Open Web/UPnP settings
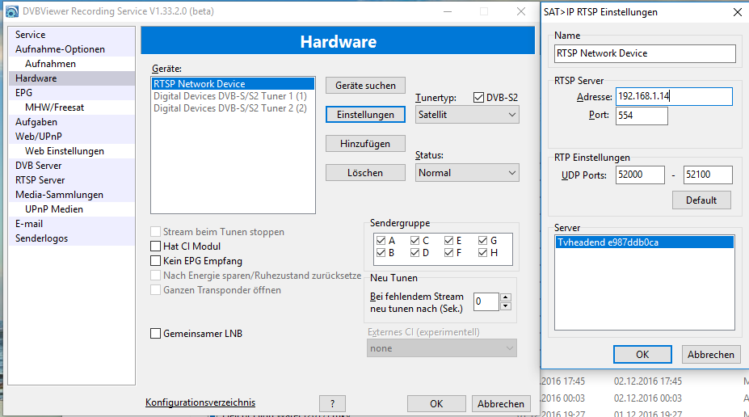Image resolution: width=749 pixels, height=417 pixels. pyautogui.click(x=72, y=136)
